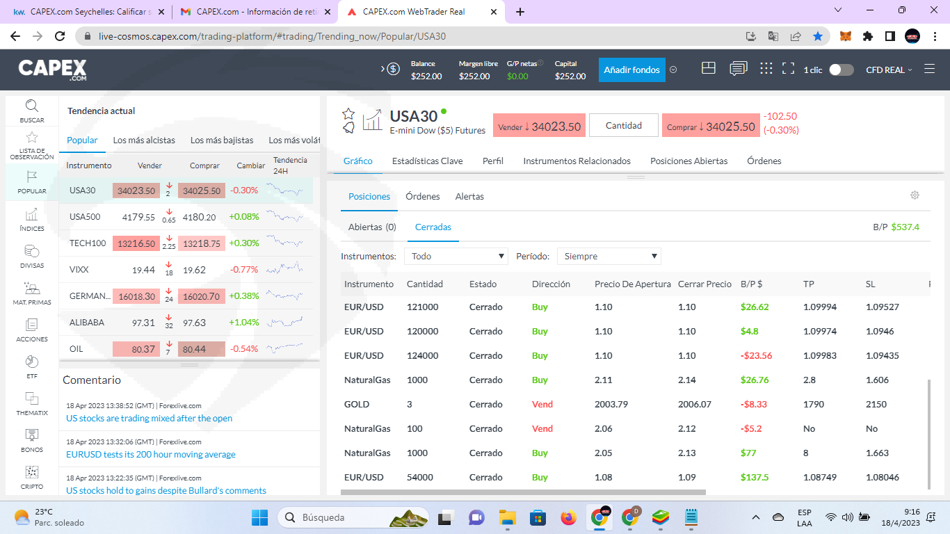Select the GOLD closed position row

634,404
